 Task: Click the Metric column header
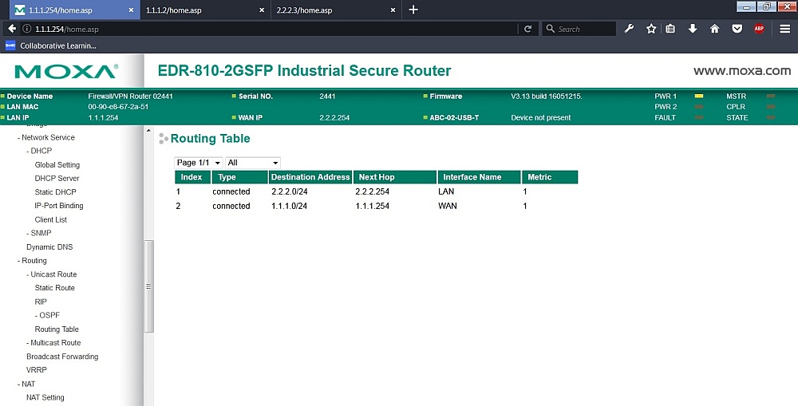tap(550, 177)
